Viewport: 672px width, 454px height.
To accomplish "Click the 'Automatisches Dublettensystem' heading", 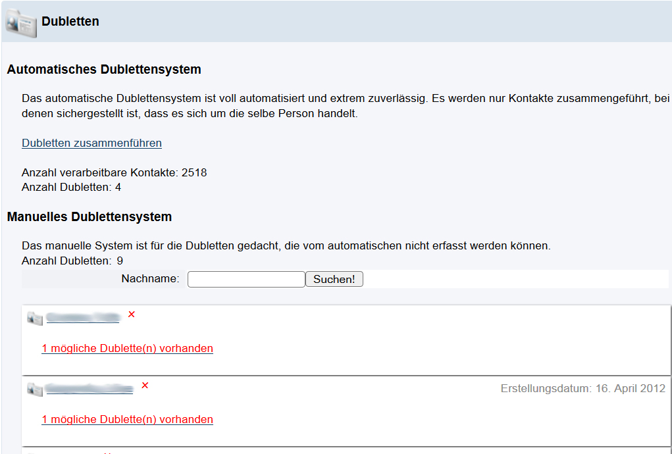I will tap(104, 69).
